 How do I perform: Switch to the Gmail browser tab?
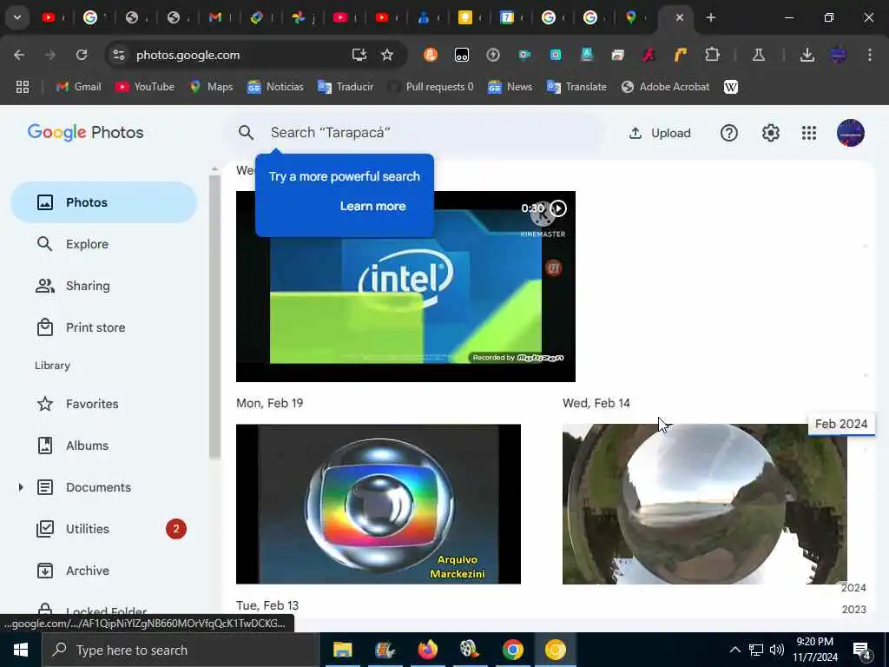pos(215,17)
